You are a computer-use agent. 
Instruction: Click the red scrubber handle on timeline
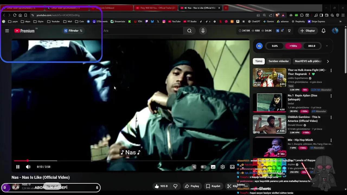tap(27, 161)
